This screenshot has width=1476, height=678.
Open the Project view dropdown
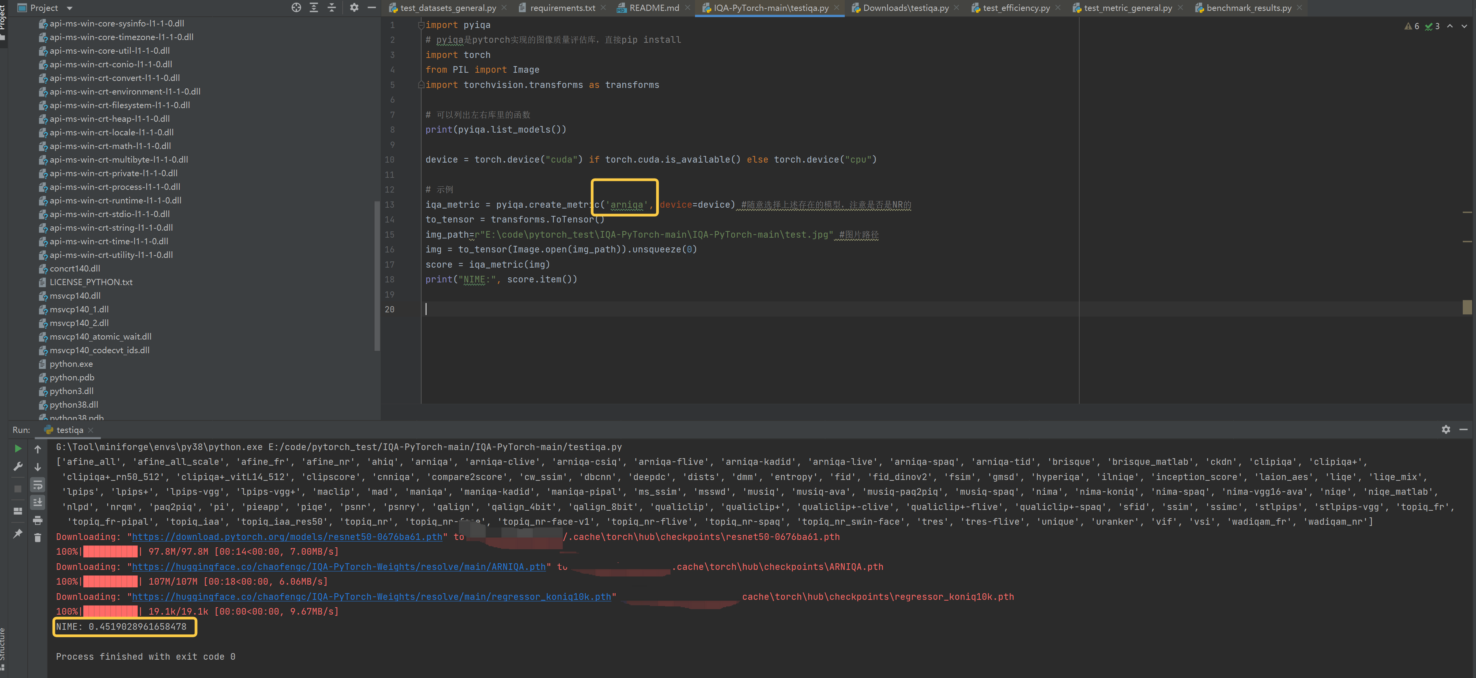[70, 8]
